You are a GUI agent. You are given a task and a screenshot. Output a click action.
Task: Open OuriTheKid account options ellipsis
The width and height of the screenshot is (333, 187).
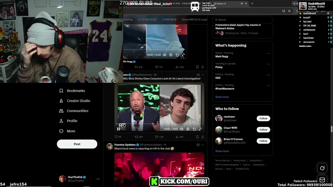(98, 179)
